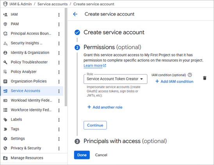Viewport: 214px width, 165px height.
Task: Click the sidebar vertical scrollbar
Action: (x=66, y=57)
